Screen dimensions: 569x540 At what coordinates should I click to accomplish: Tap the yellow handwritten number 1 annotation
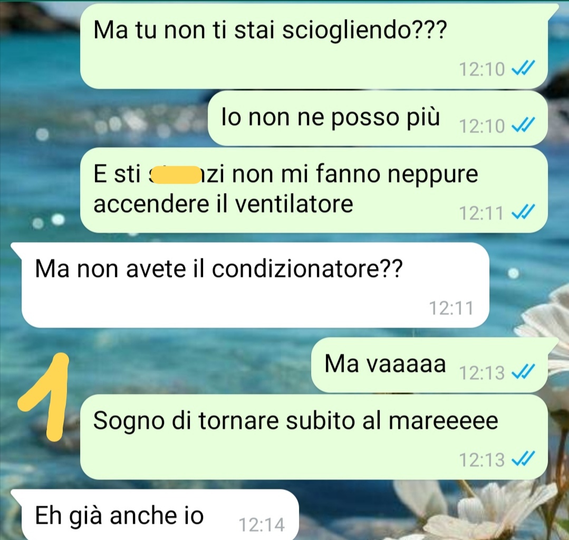coord(44,396)
